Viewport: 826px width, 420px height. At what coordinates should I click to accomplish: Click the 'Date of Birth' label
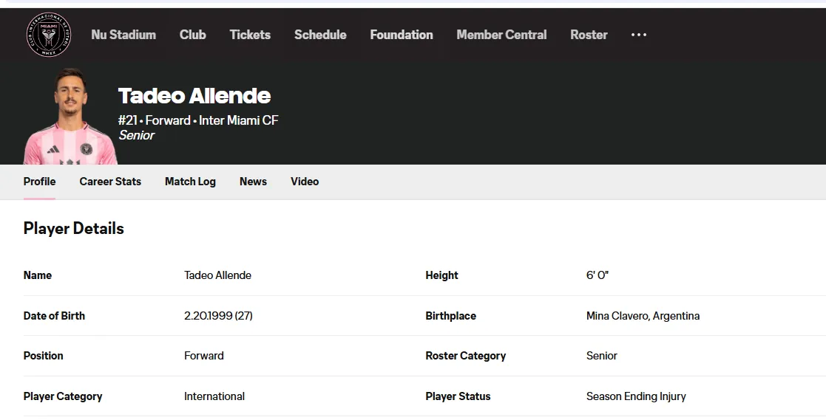54,316
